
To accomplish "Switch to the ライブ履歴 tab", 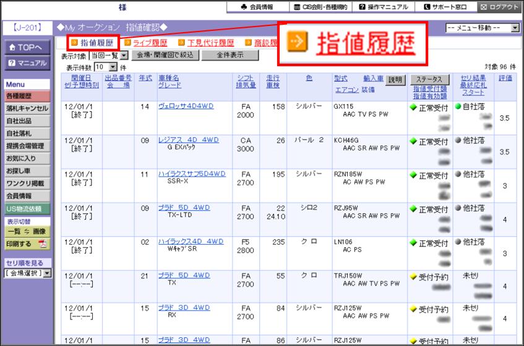I will [x=150, y=43].
